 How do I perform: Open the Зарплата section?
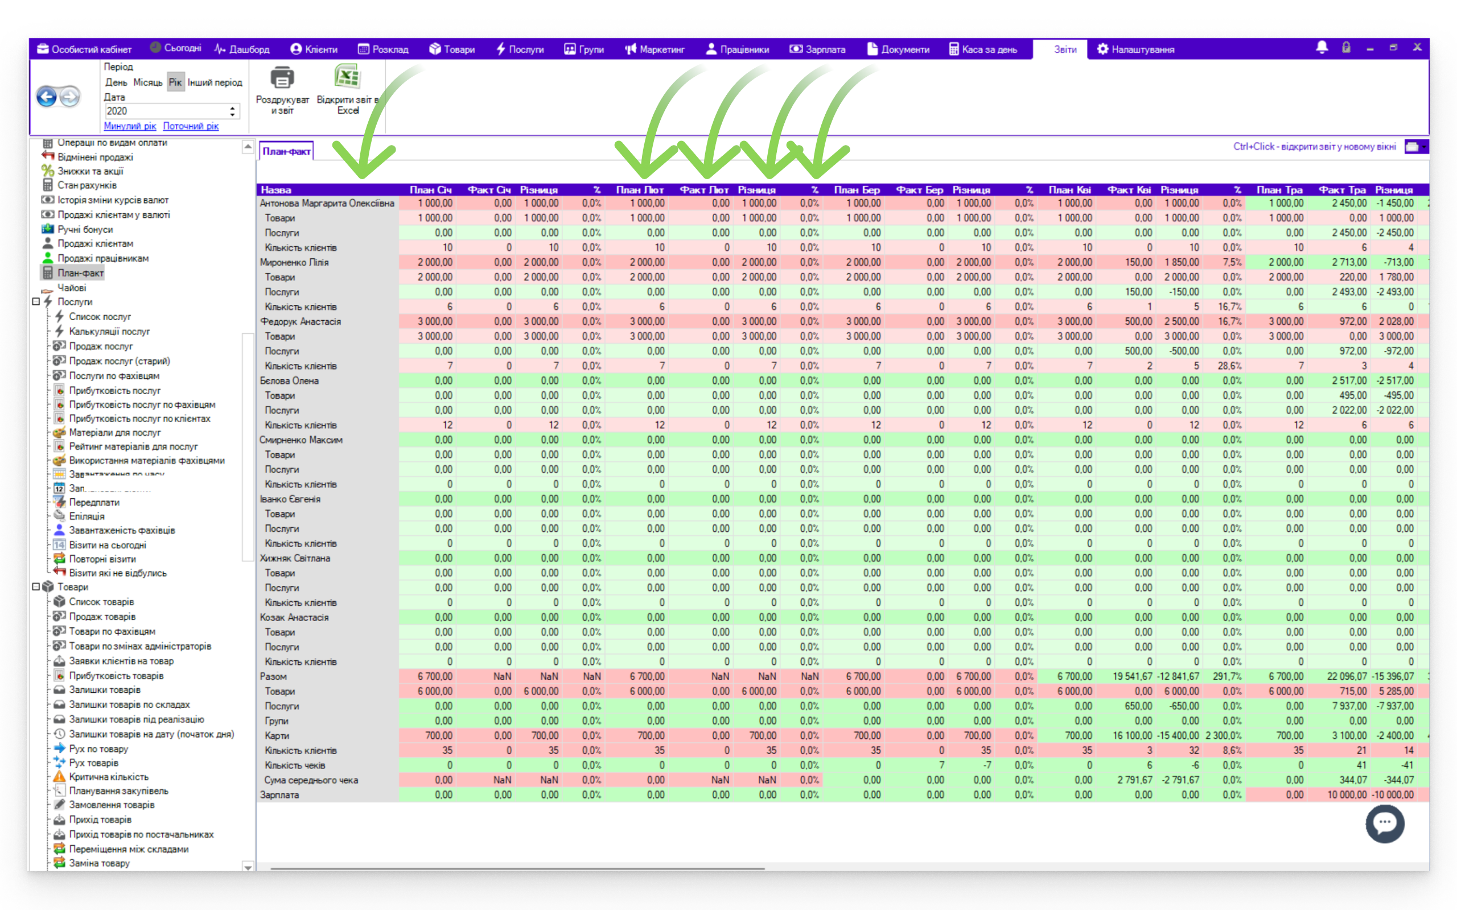click(x=817, y=49)
